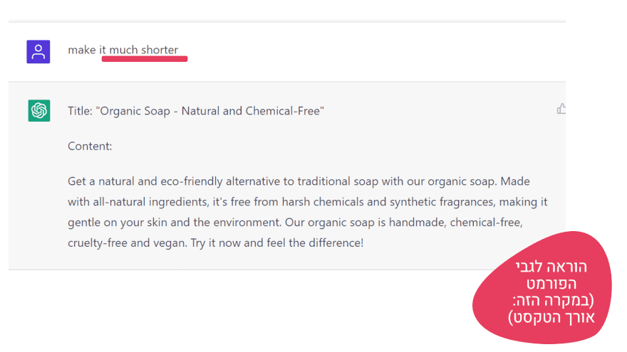Viewport: 627px width, 352px height.
Task: Click the "Title:" label in the response
Action: [81, 111]
